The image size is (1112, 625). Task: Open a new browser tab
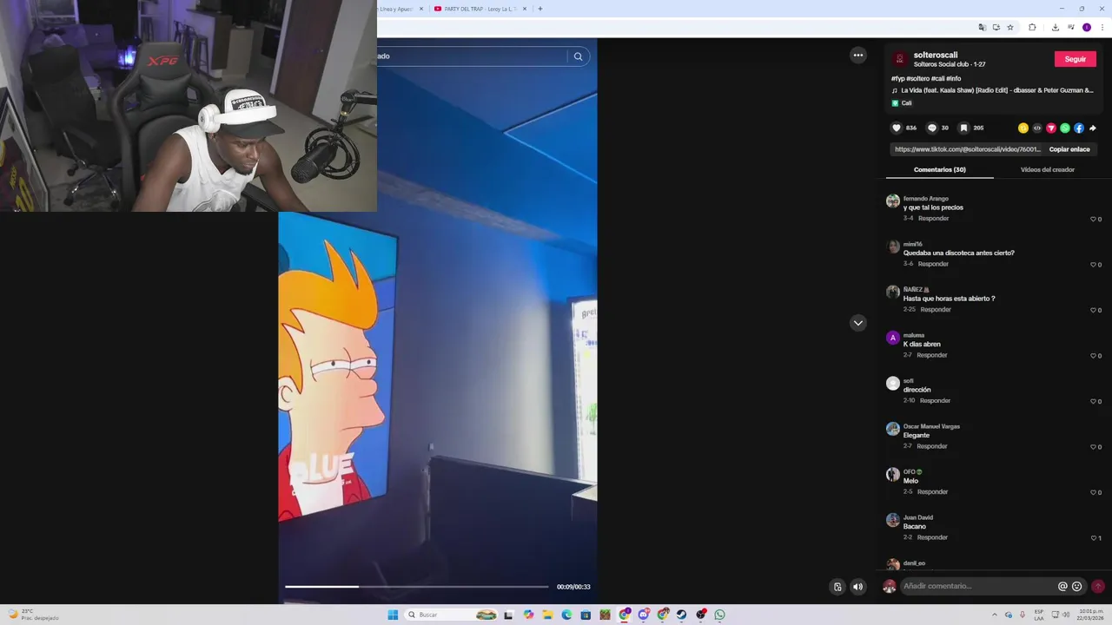pos(540,9)
